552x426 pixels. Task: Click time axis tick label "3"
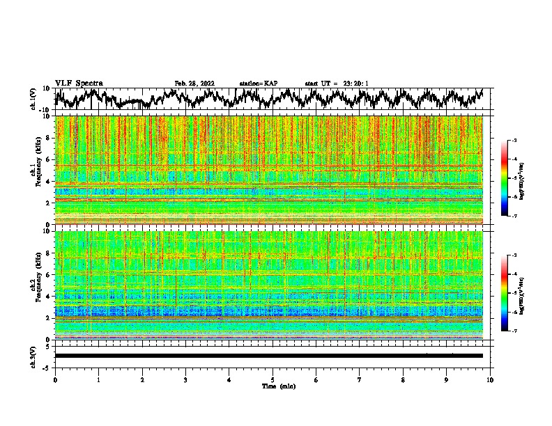pos(185,380)
